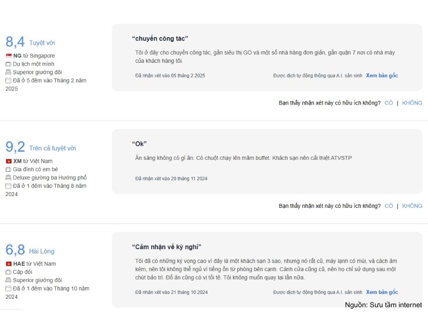This screenshot has width=428, height=321.
Task: Click the bed icon beside Deluxe giường ba
Action: (8, 178)
